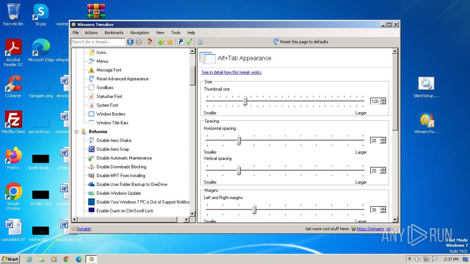This screenshot has height=264, width=470.
Task: Go back using the blue Back arrow
Action: point(130,42)
